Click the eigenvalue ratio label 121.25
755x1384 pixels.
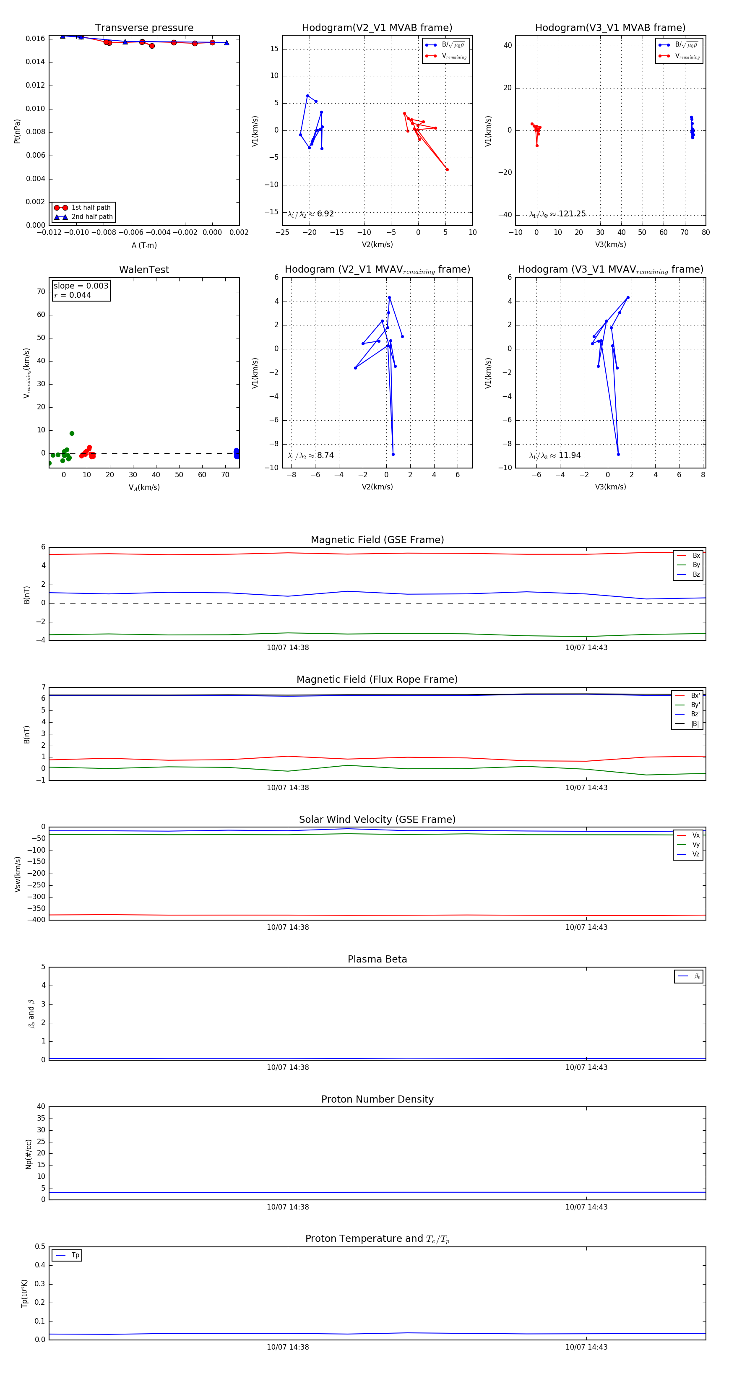[557, 214]
